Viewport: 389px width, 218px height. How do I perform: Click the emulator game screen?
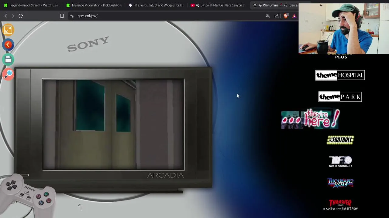coord(113,124)
